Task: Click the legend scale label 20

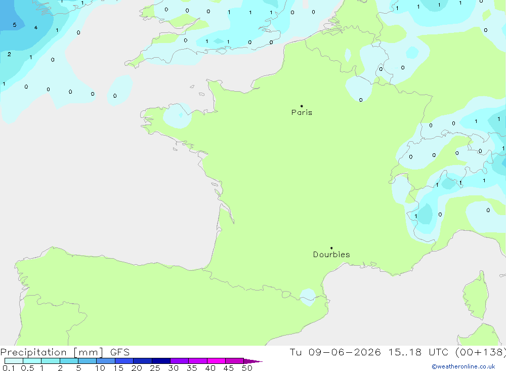Action: [137, 368]
